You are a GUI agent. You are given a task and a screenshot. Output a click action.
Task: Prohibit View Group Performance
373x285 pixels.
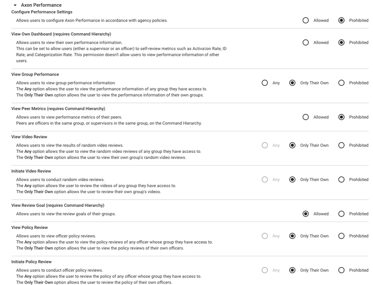(x=341, y=83)
